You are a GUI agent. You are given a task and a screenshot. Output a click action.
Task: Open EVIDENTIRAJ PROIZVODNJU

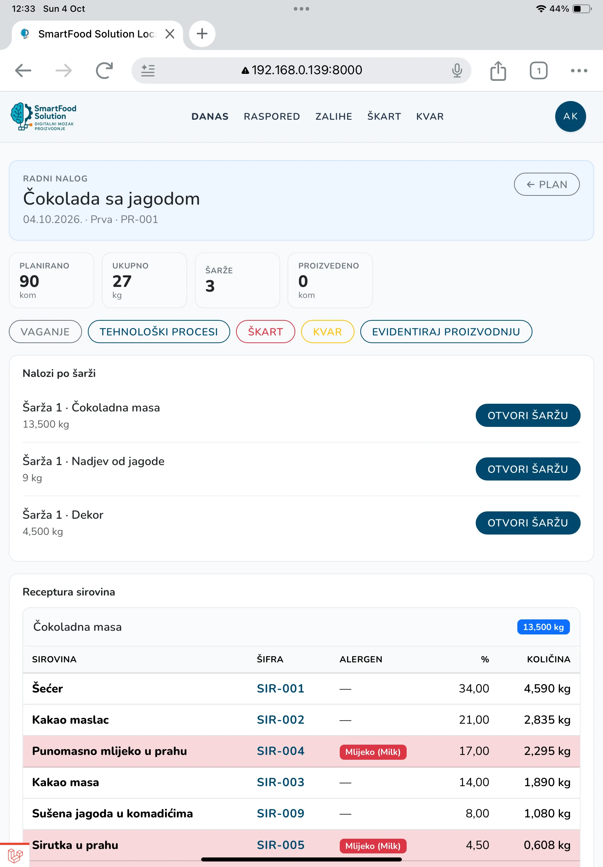pos(446,332)
